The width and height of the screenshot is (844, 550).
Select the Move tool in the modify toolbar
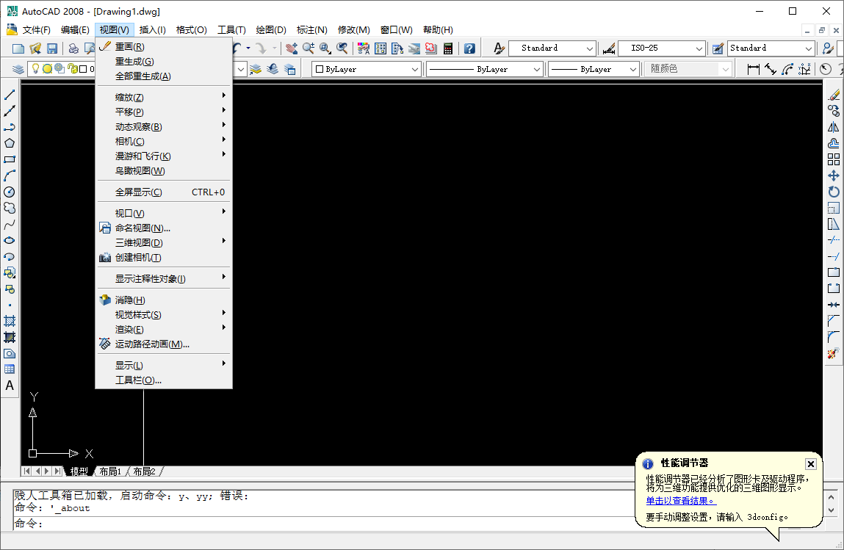coord(834,176)
